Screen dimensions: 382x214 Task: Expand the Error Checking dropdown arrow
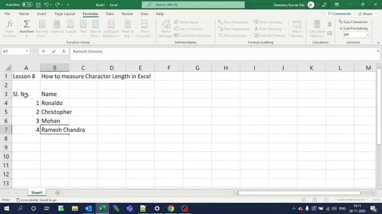pos(285,29)
